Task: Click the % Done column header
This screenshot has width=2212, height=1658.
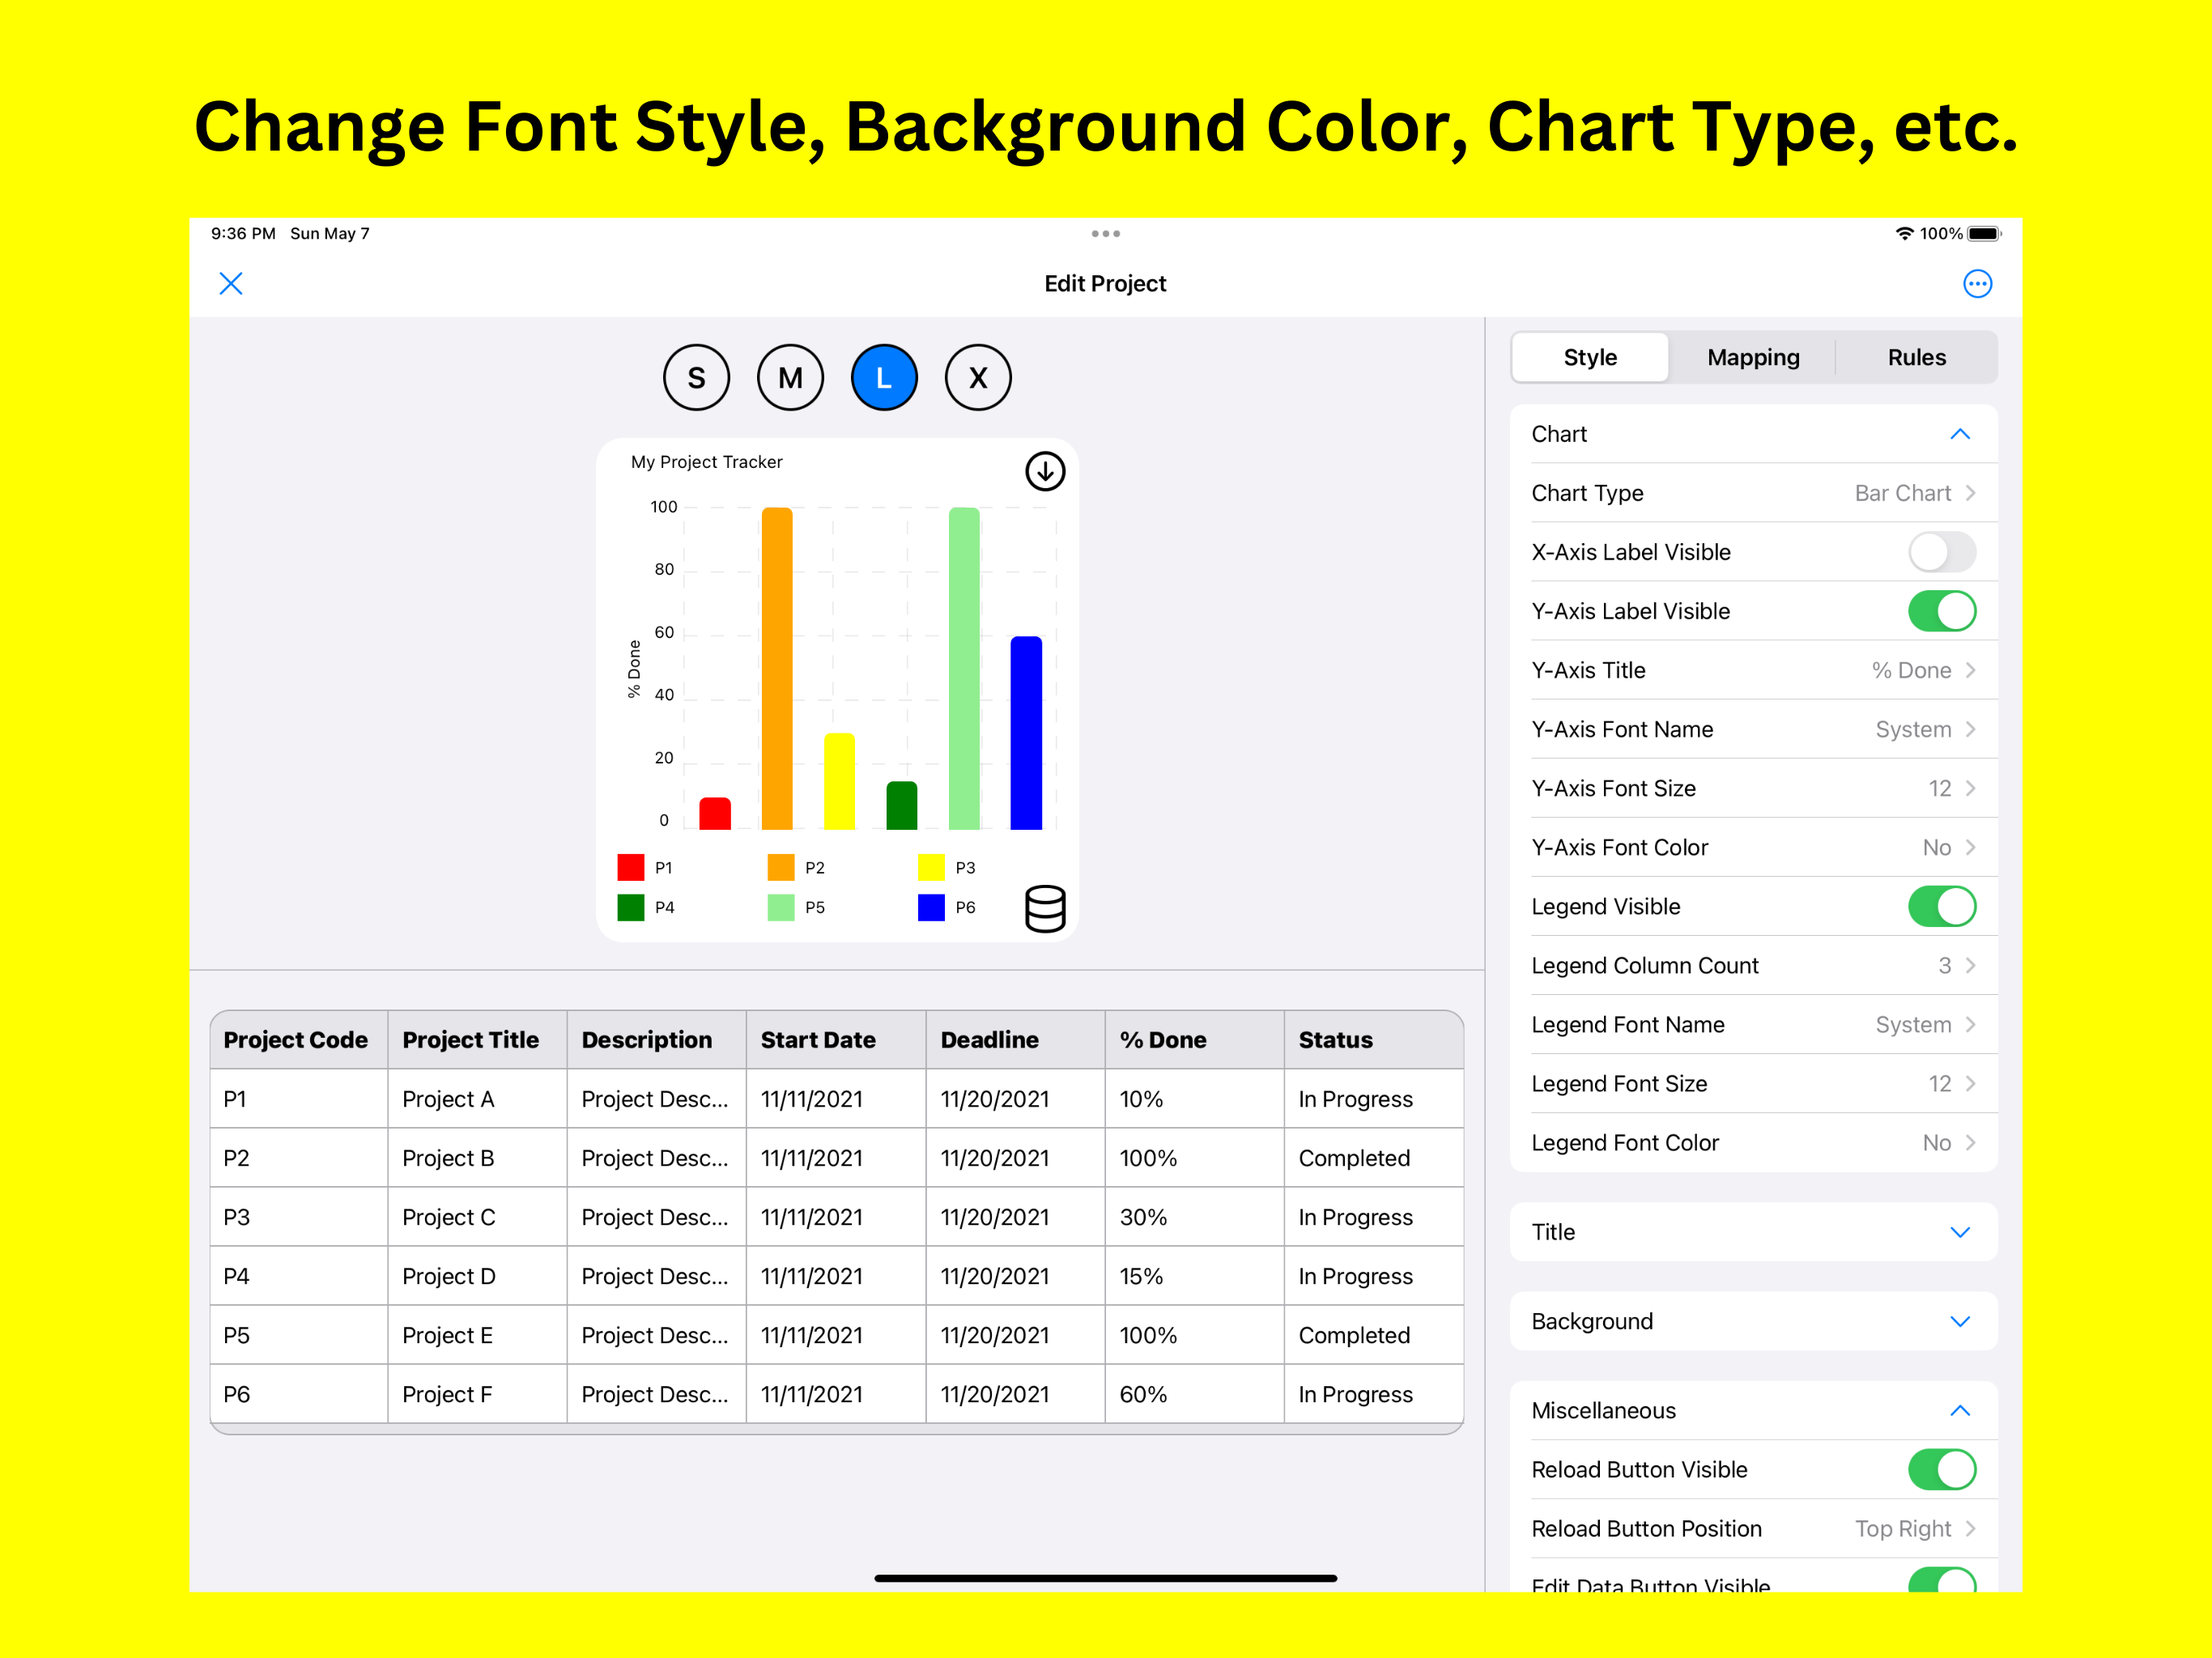Action: (x=1195, y=1040)
